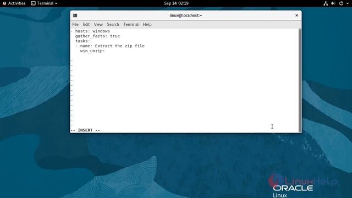The height and width of the screenshot is (198, 352).
Task: Open the Help menu
Action: pyautogui.click(x=147, y=24)
